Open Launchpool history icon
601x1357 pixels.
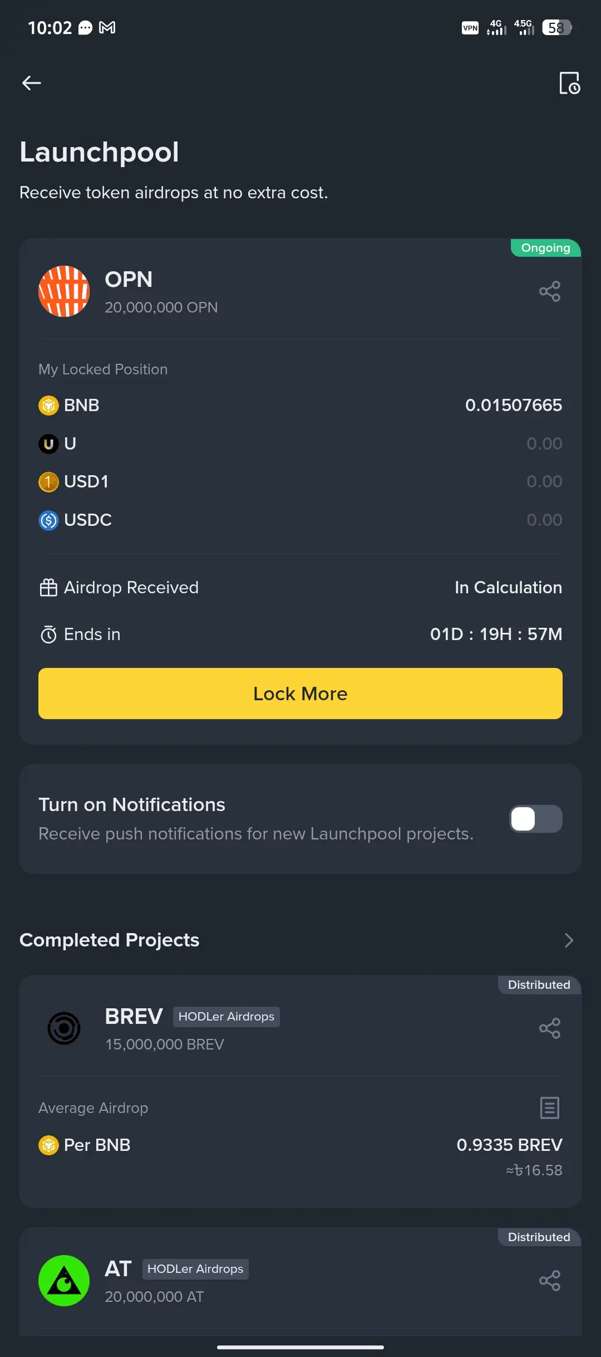pyautogui.click(x=569, y=83)
